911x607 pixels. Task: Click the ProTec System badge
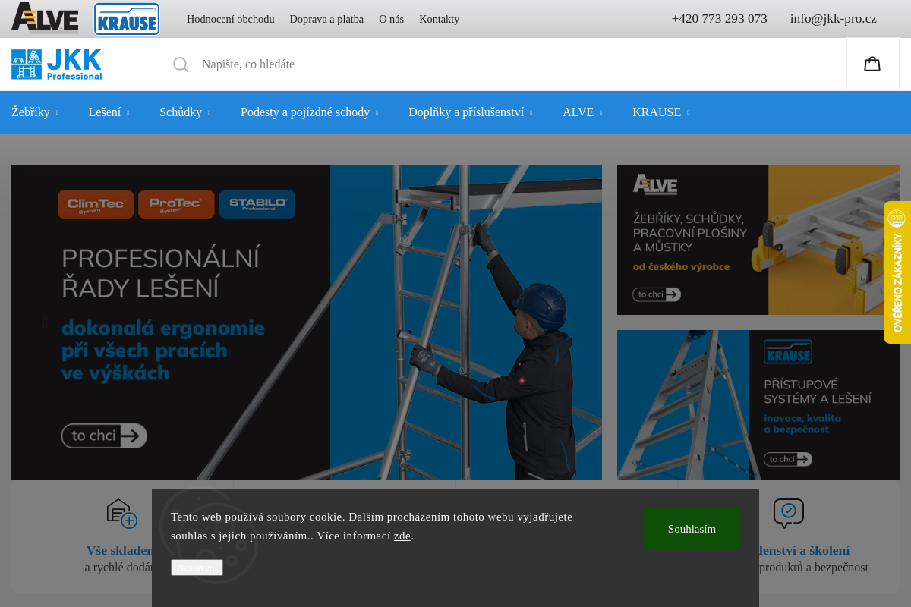pyautogui.click(x=176, y=204)
